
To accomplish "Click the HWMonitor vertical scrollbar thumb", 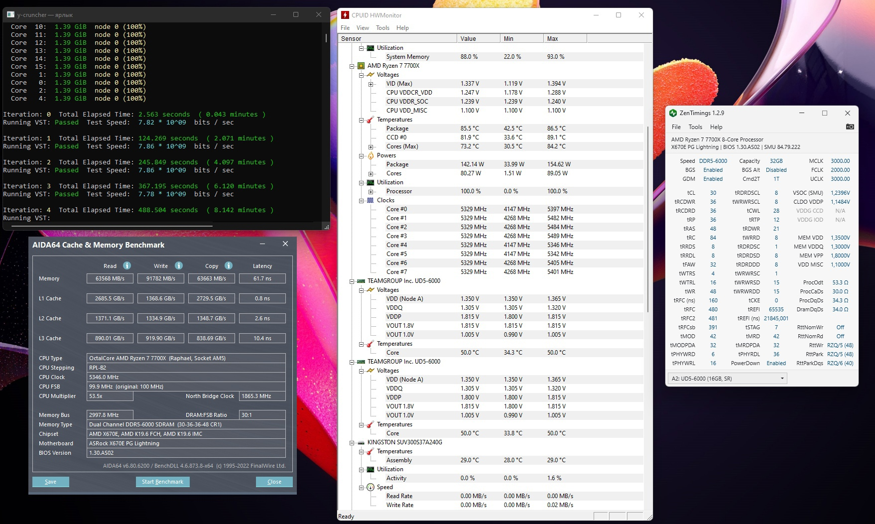I will (x=647, y=219).
